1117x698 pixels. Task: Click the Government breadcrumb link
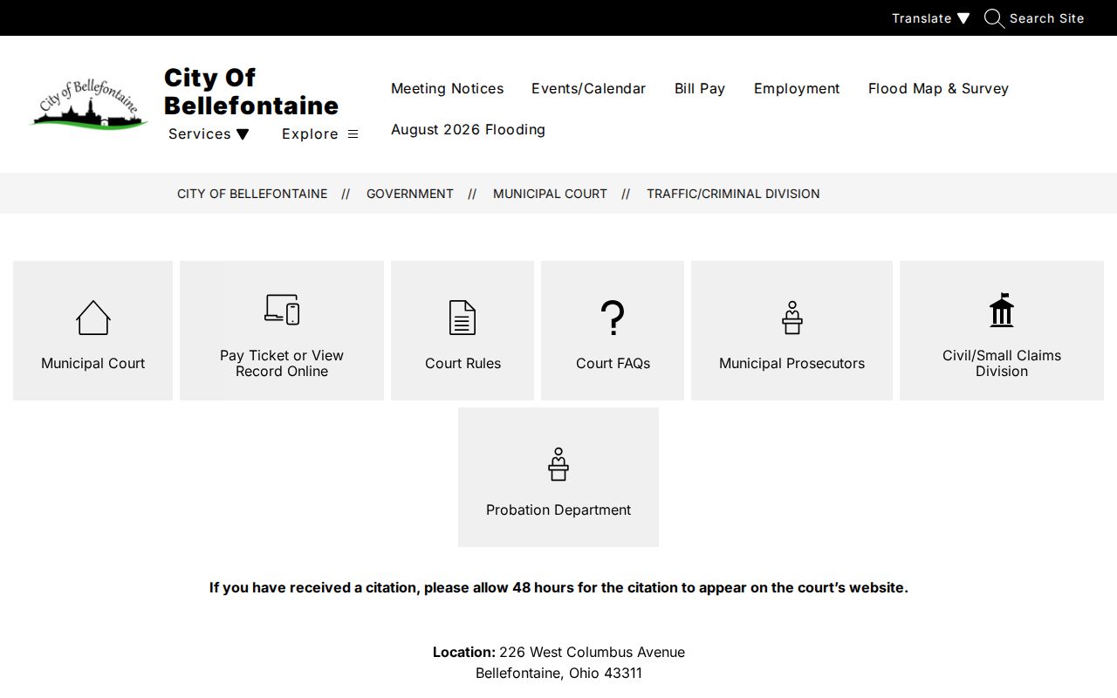tap(410, 194)
